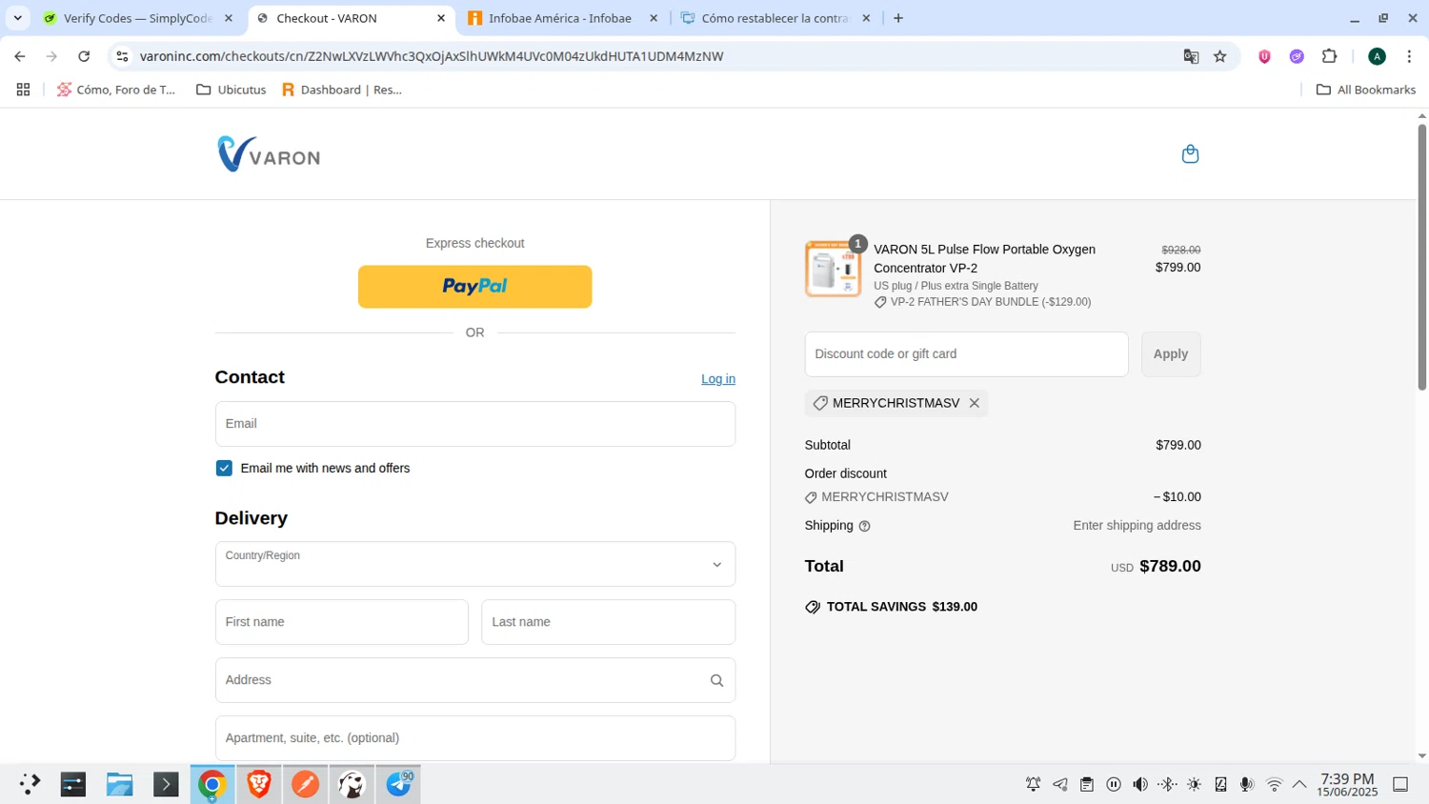This screenshot has height=804, width=1429.
Task: Click the address bar URL
Action: (432, 56)
